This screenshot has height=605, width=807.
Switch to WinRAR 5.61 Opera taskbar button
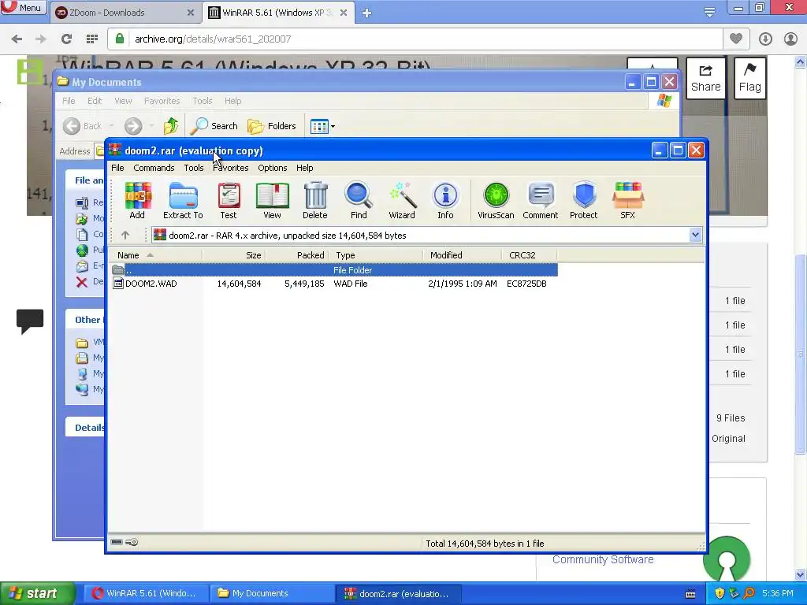click(146, 593)
